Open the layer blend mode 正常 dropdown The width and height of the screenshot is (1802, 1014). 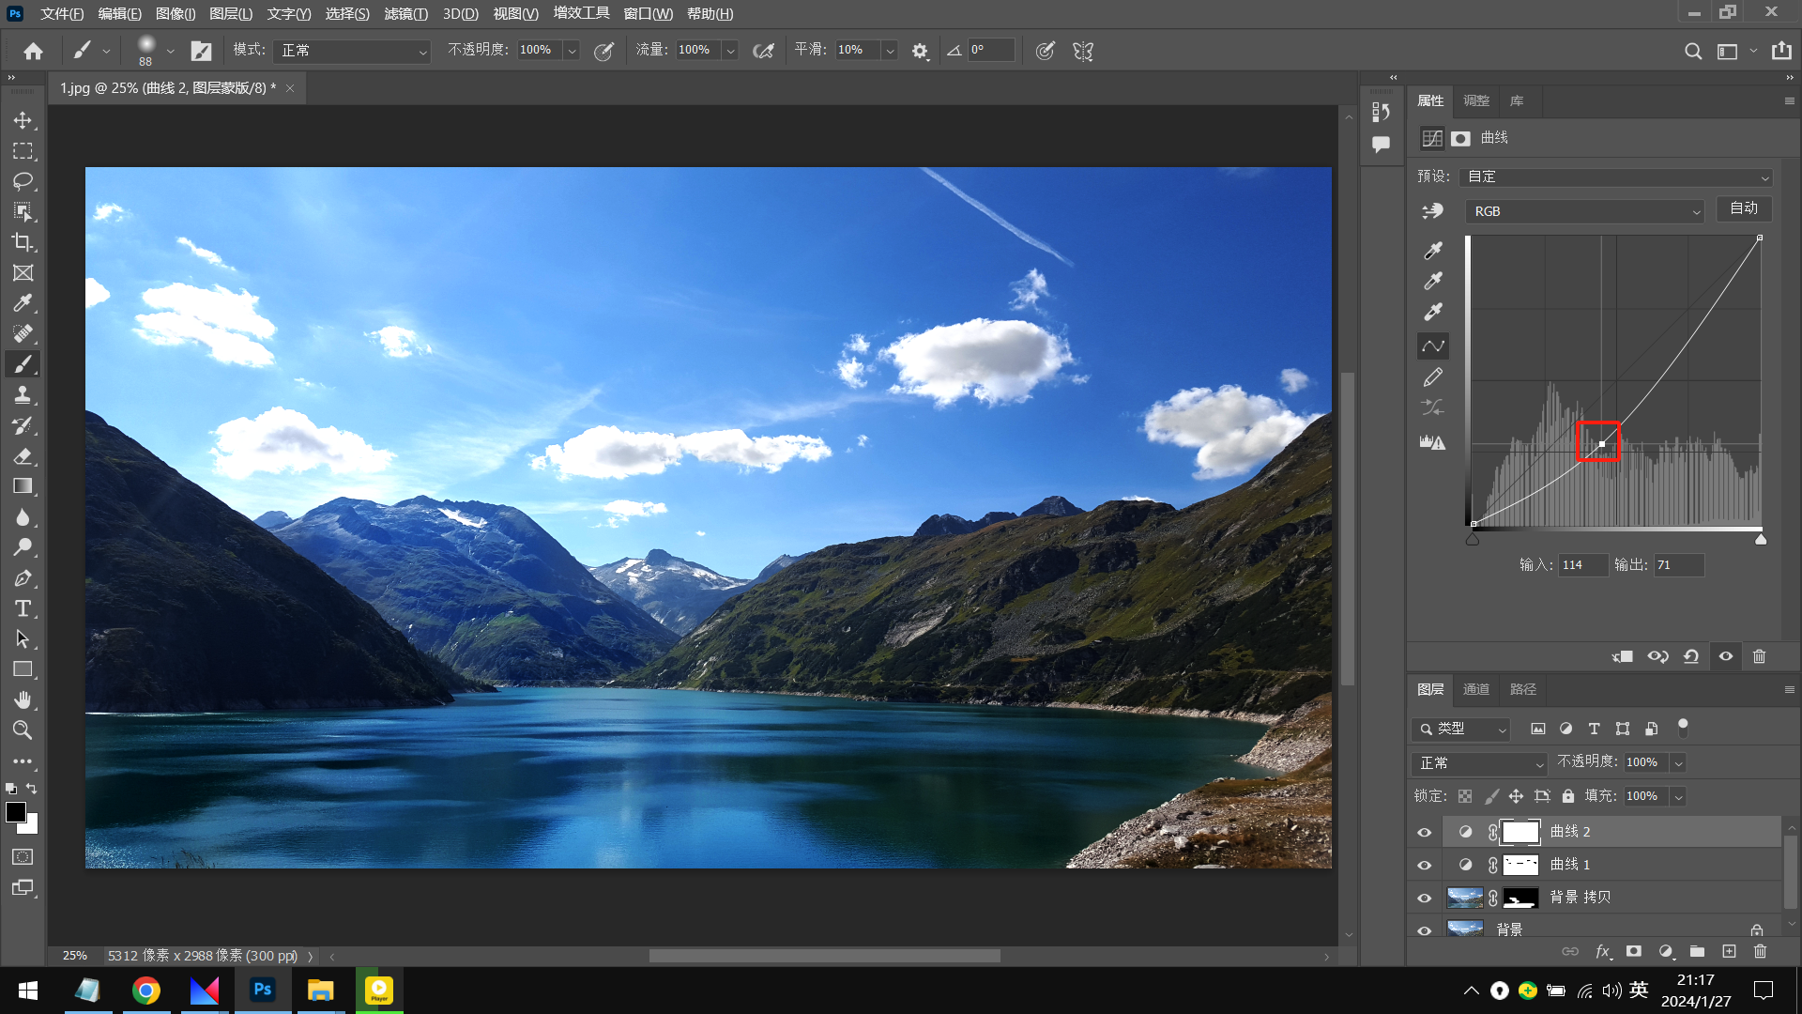tap(1479, 763)
